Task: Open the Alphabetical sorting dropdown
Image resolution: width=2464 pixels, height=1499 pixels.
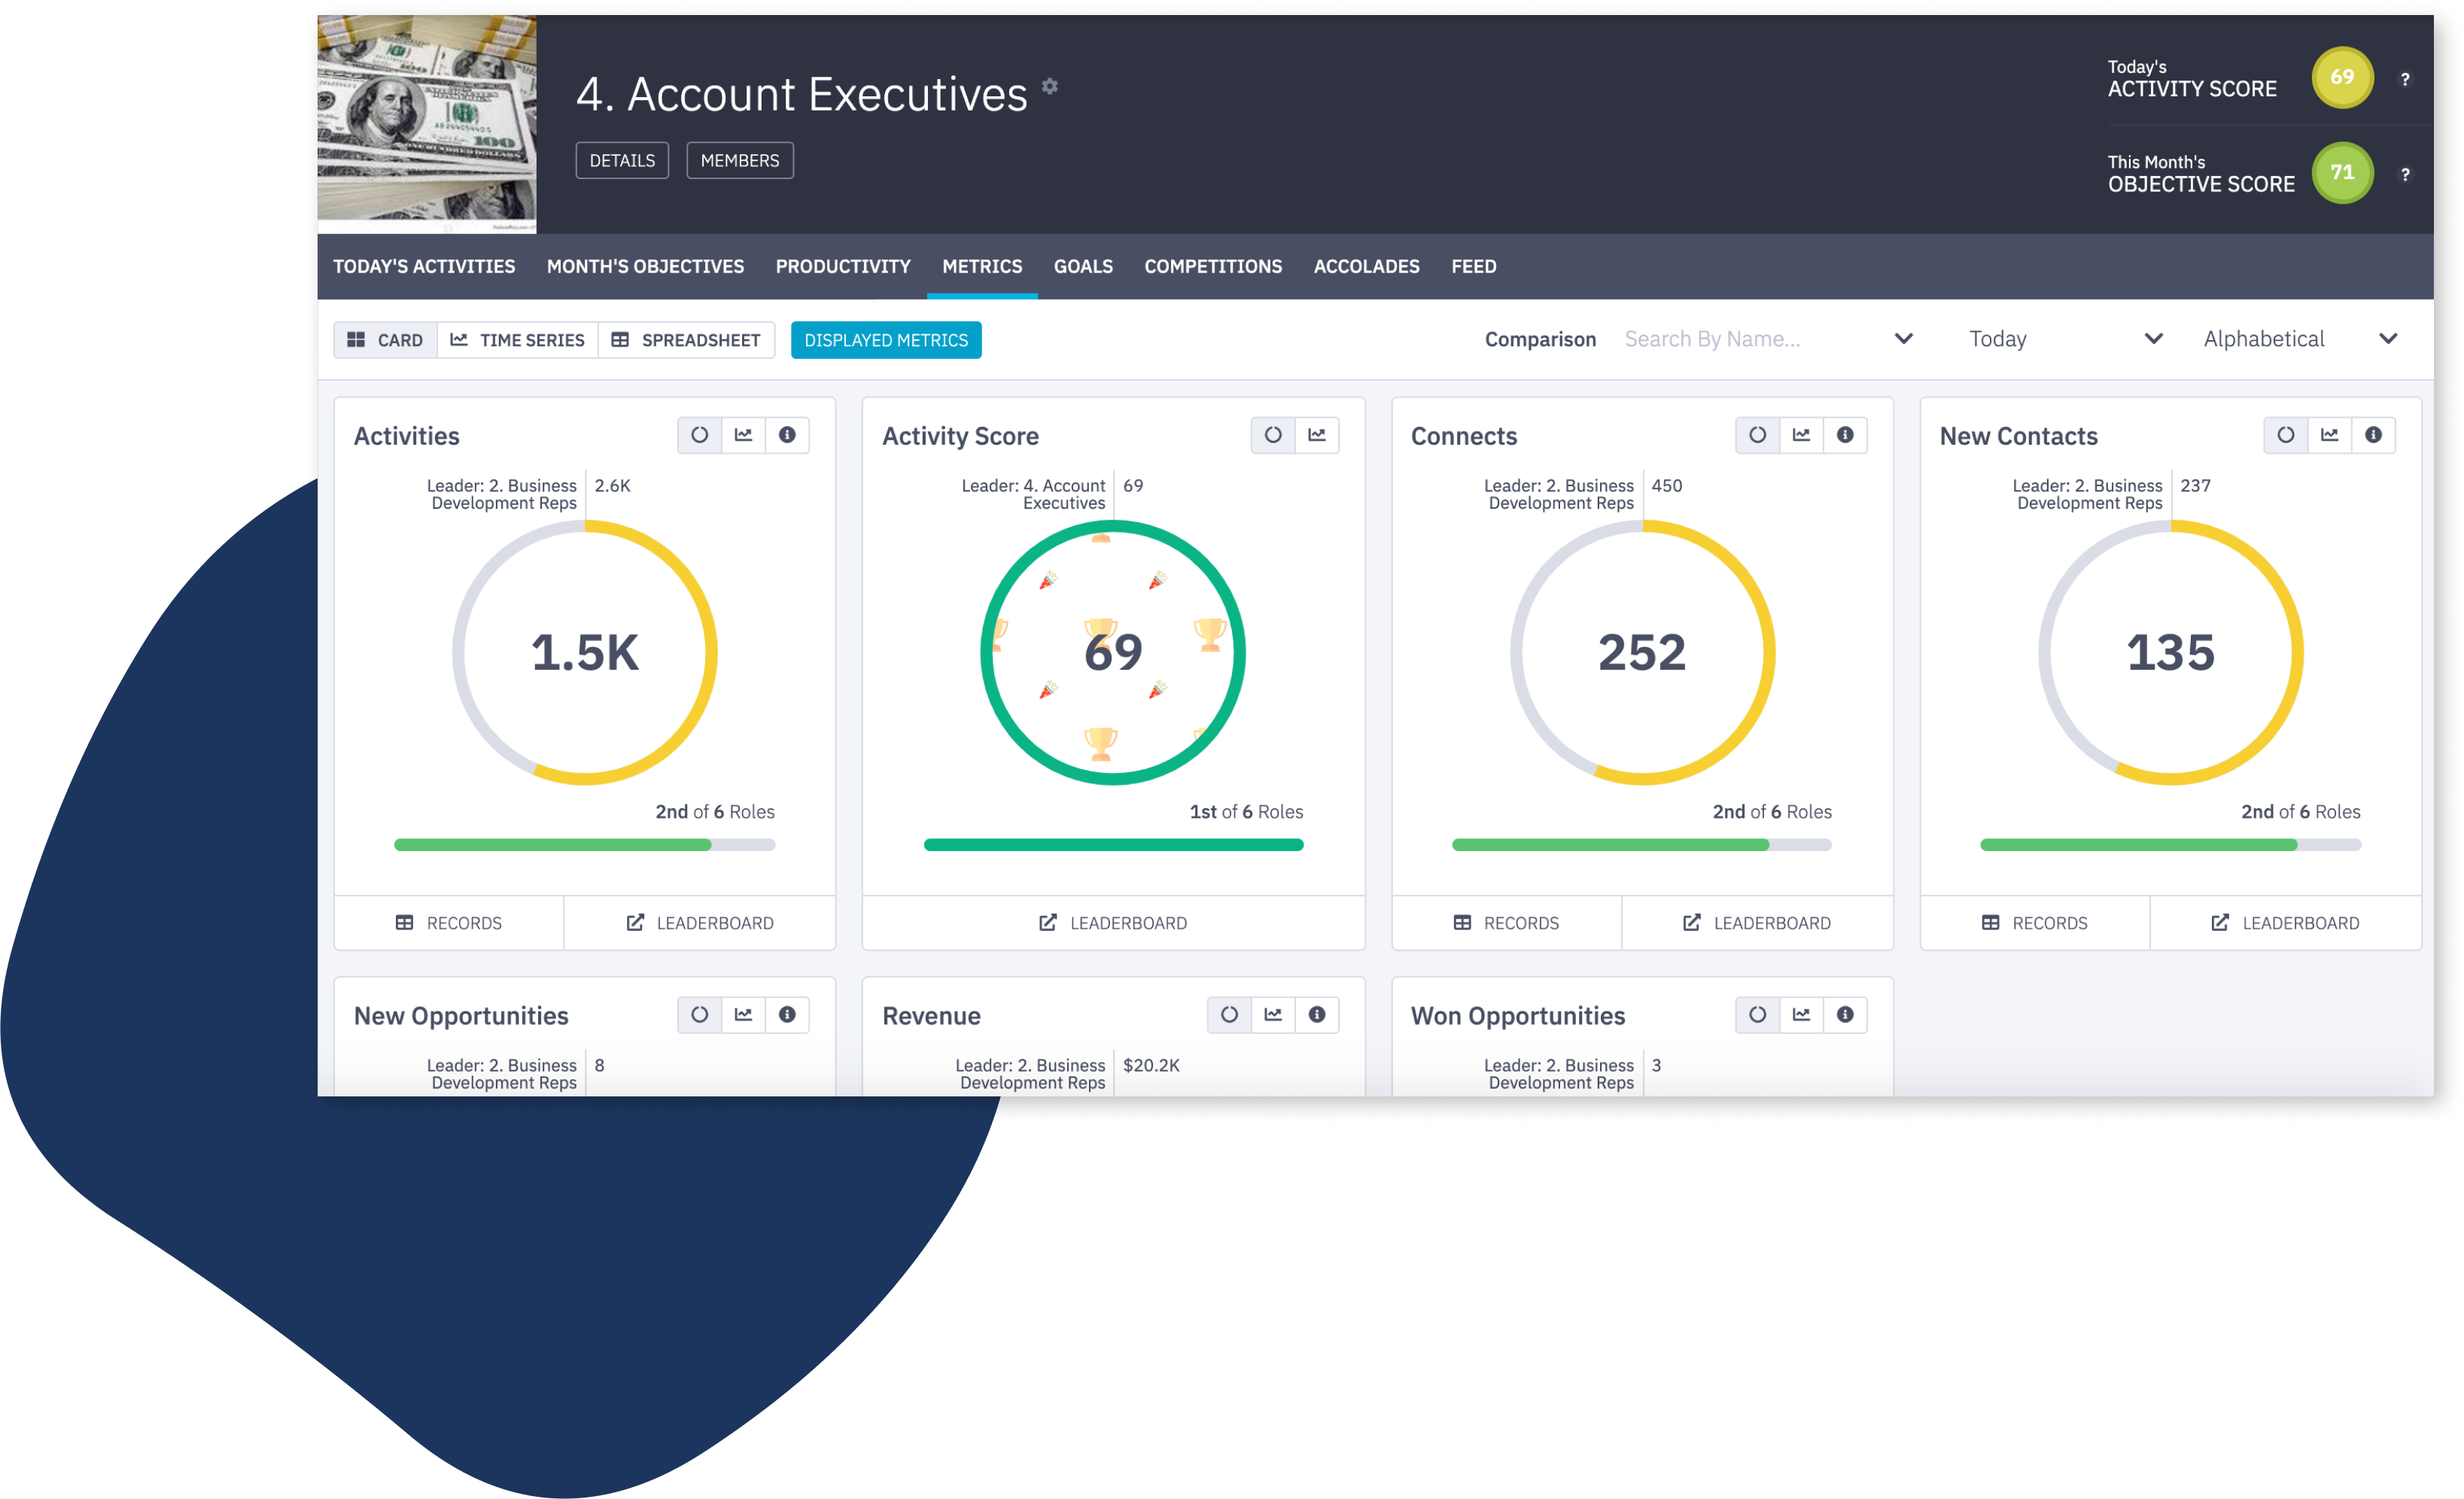Action: point(2297,338)
